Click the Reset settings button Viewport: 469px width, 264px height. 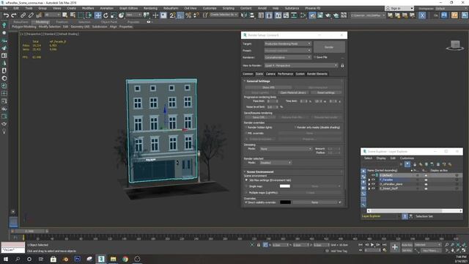[325, 92]
